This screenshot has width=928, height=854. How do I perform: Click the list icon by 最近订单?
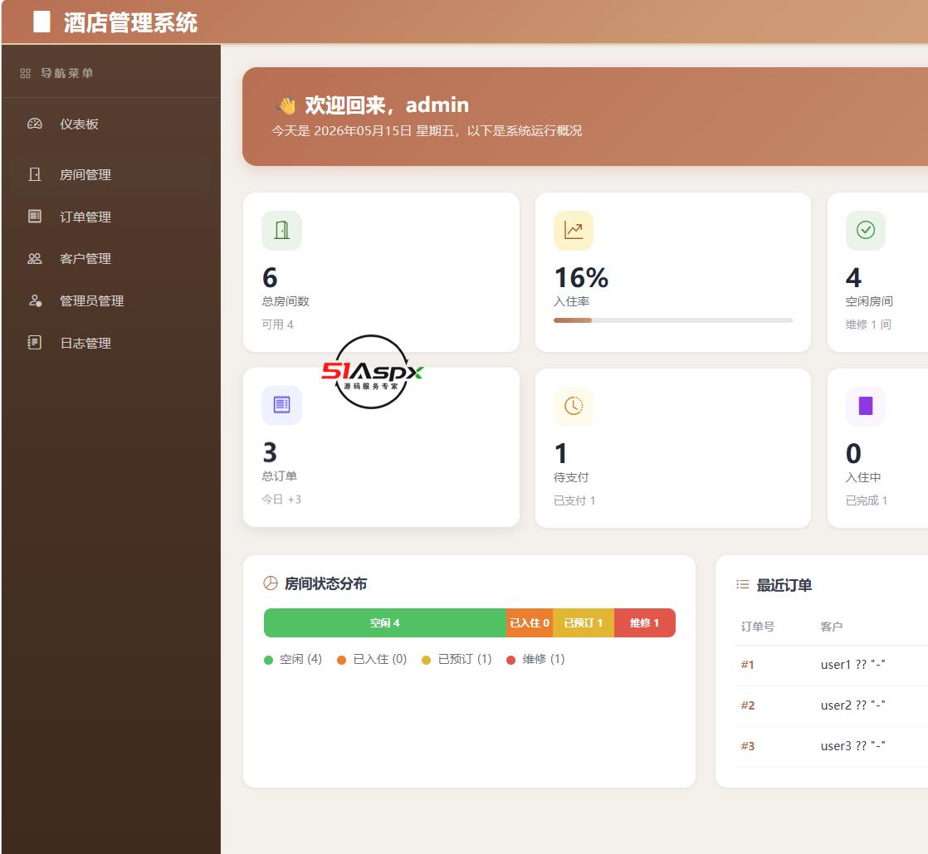tap(743, 585)
